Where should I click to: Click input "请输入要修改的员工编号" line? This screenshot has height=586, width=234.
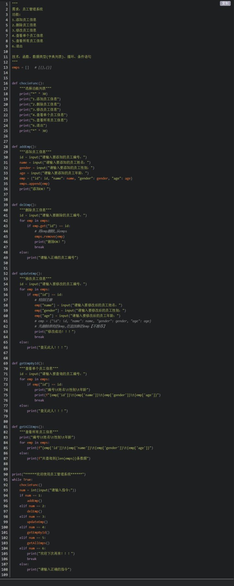pyautogui.click(x=53, y=284)
